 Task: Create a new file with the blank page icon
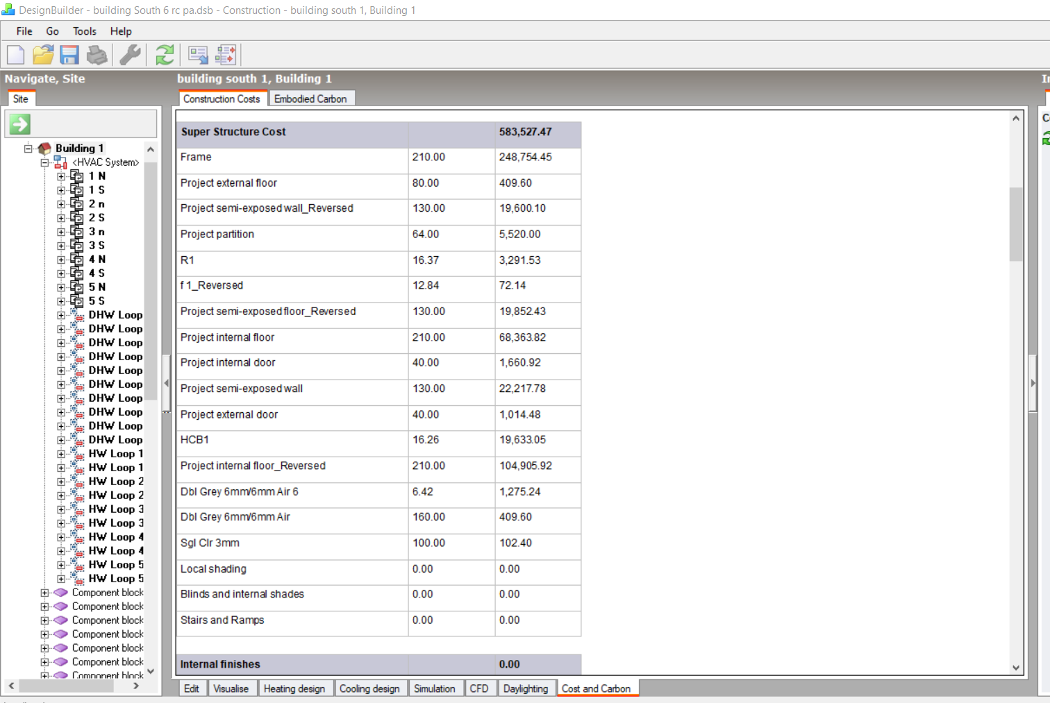click(15, 55)
